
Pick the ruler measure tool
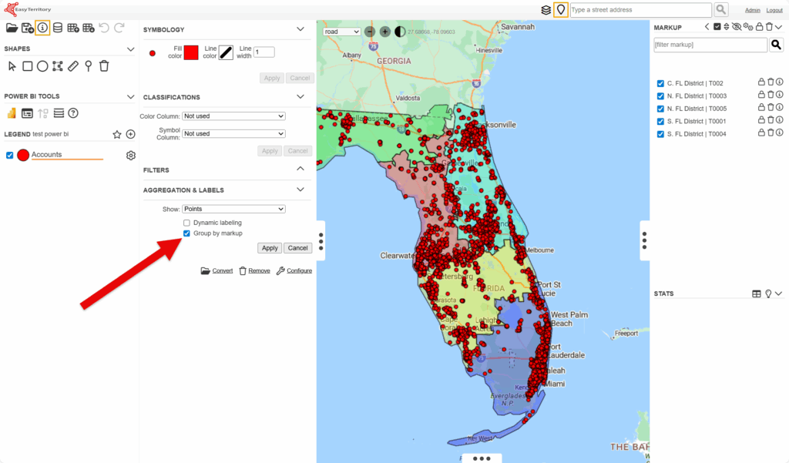point(73,66)
